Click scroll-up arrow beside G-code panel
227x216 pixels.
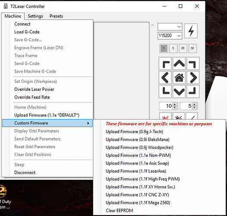[152, 25]
